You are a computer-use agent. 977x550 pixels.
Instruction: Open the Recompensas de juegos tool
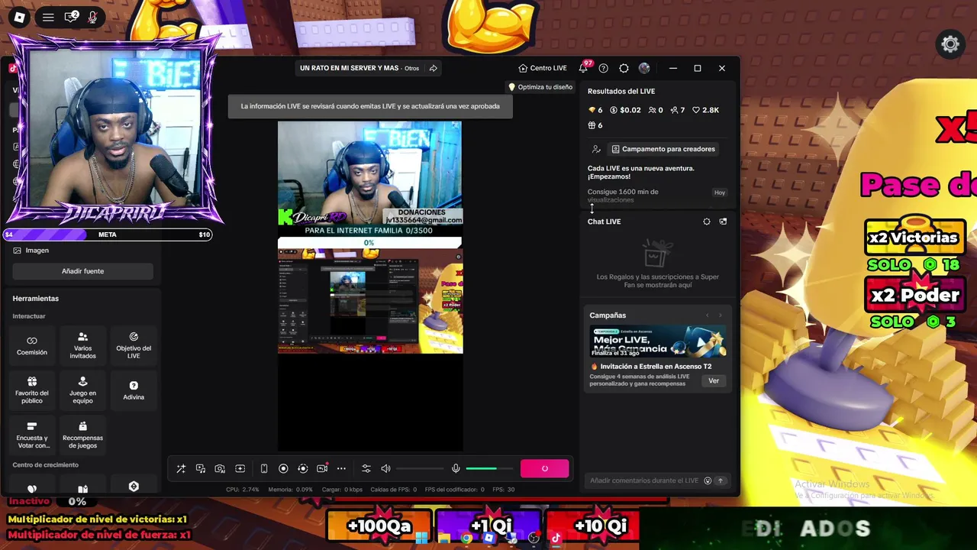pos(83,435)
